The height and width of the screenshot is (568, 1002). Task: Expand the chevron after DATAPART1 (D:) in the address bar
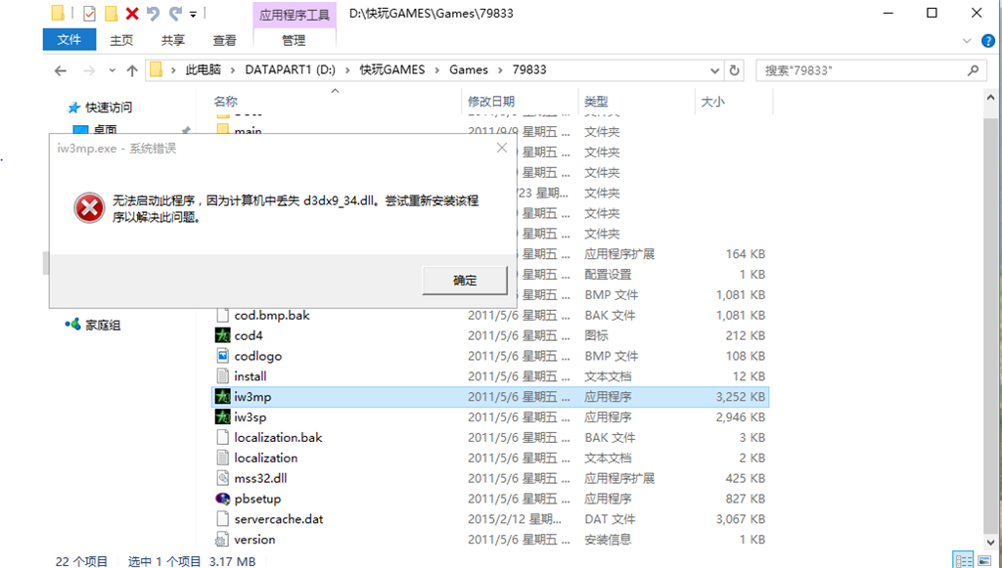pos(347,70)
